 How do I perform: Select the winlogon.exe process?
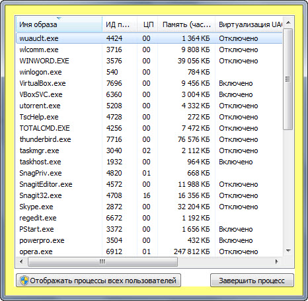pos(149,72)
